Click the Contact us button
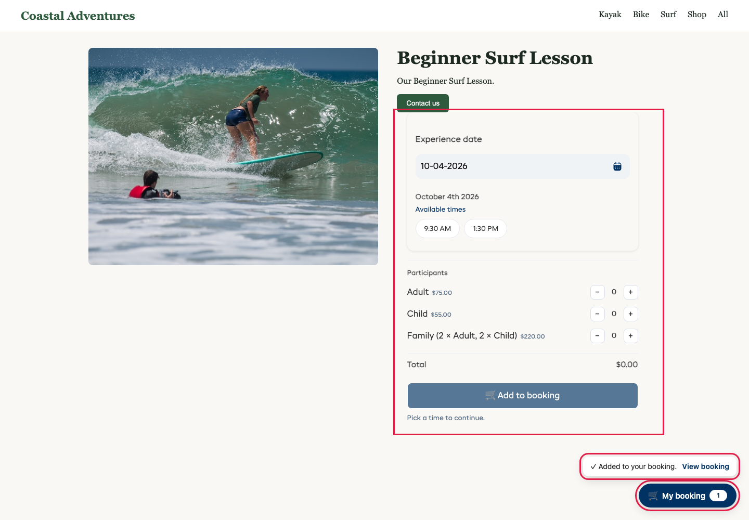Screen dimensions: 749x520 click(423, 103)
